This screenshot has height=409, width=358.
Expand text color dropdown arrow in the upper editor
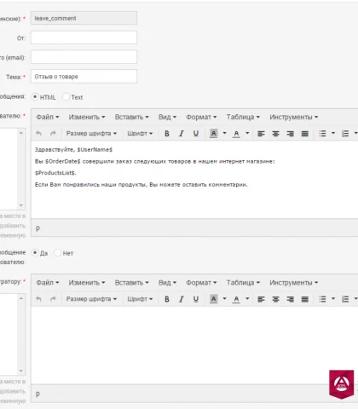pos(247,133)
